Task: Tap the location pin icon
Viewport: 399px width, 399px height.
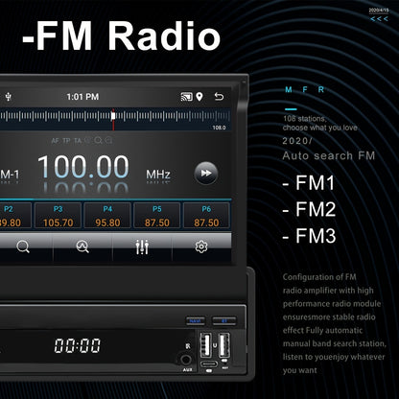Action: point(199,97)
